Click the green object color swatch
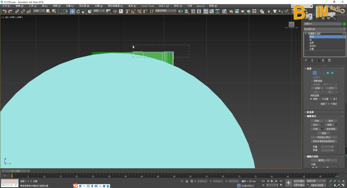This screenshot has width=347, height=188. coord(344,24)
